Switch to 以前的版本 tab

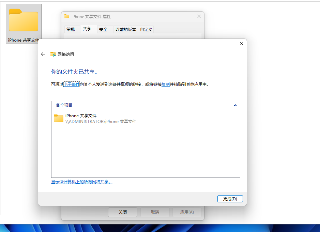(x=126, y=29)
